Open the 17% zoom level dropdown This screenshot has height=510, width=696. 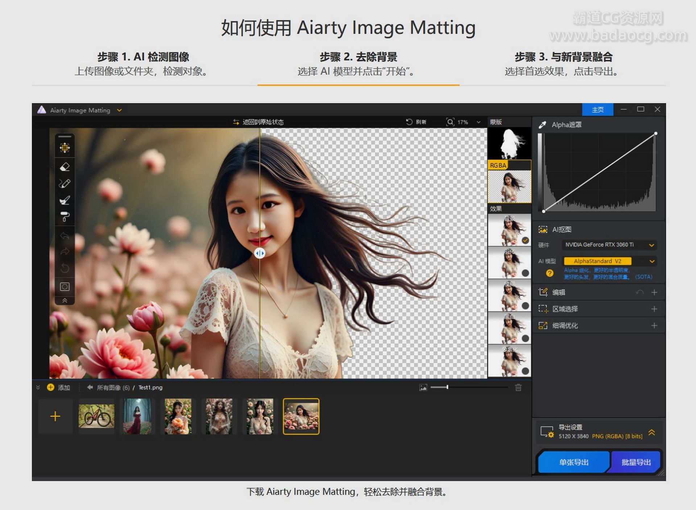click(x=478, y=122)
